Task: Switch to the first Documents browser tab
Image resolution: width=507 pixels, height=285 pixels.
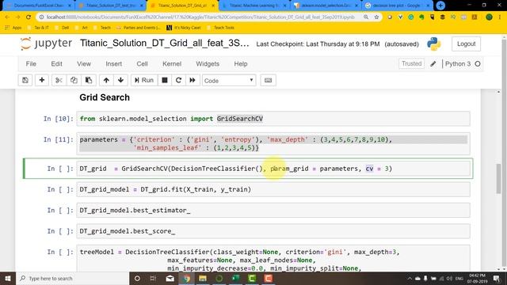Action: [x=39, y=6]
